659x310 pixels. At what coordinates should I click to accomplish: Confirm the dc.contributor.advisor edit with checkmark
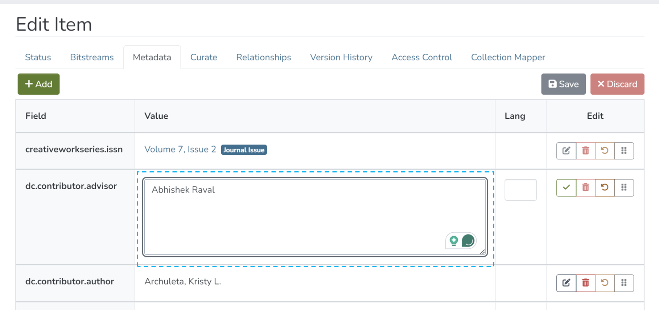tap(566, 188)
